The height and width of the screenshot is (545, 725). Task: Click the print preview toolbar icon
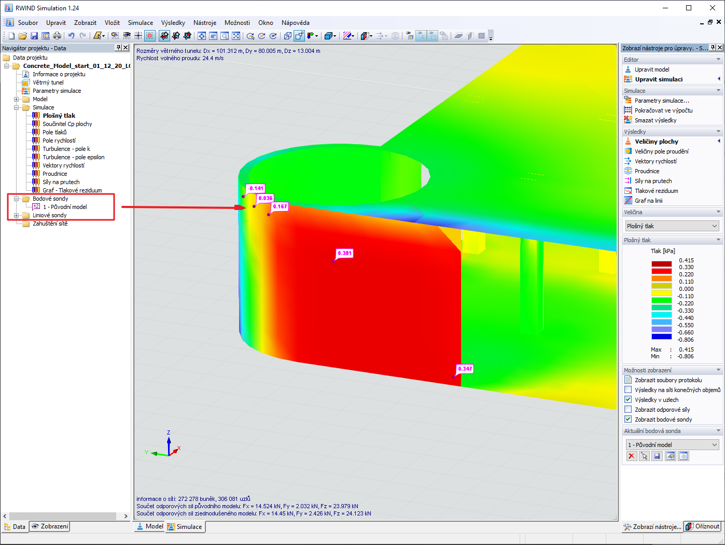coord(46,36)
